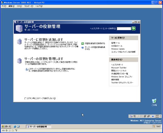
Task: Open ヘルプとサポート link
Action: coord(117,65)
